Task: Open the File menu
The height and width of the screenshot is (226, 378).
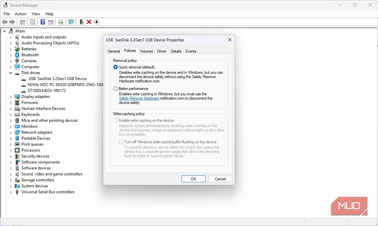Action: (7, 14)
